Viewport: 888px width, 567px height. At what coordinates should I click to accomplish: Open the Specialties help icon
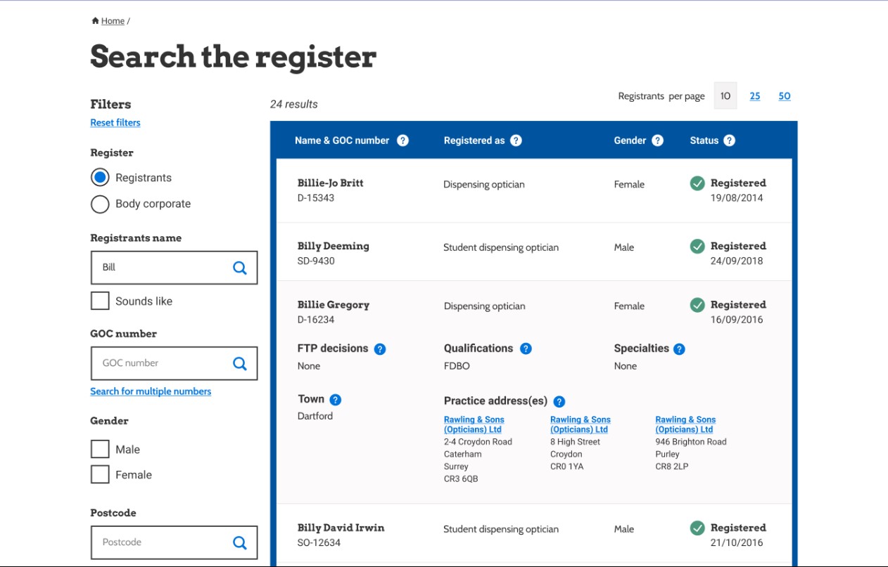click(x=679, y=349)
